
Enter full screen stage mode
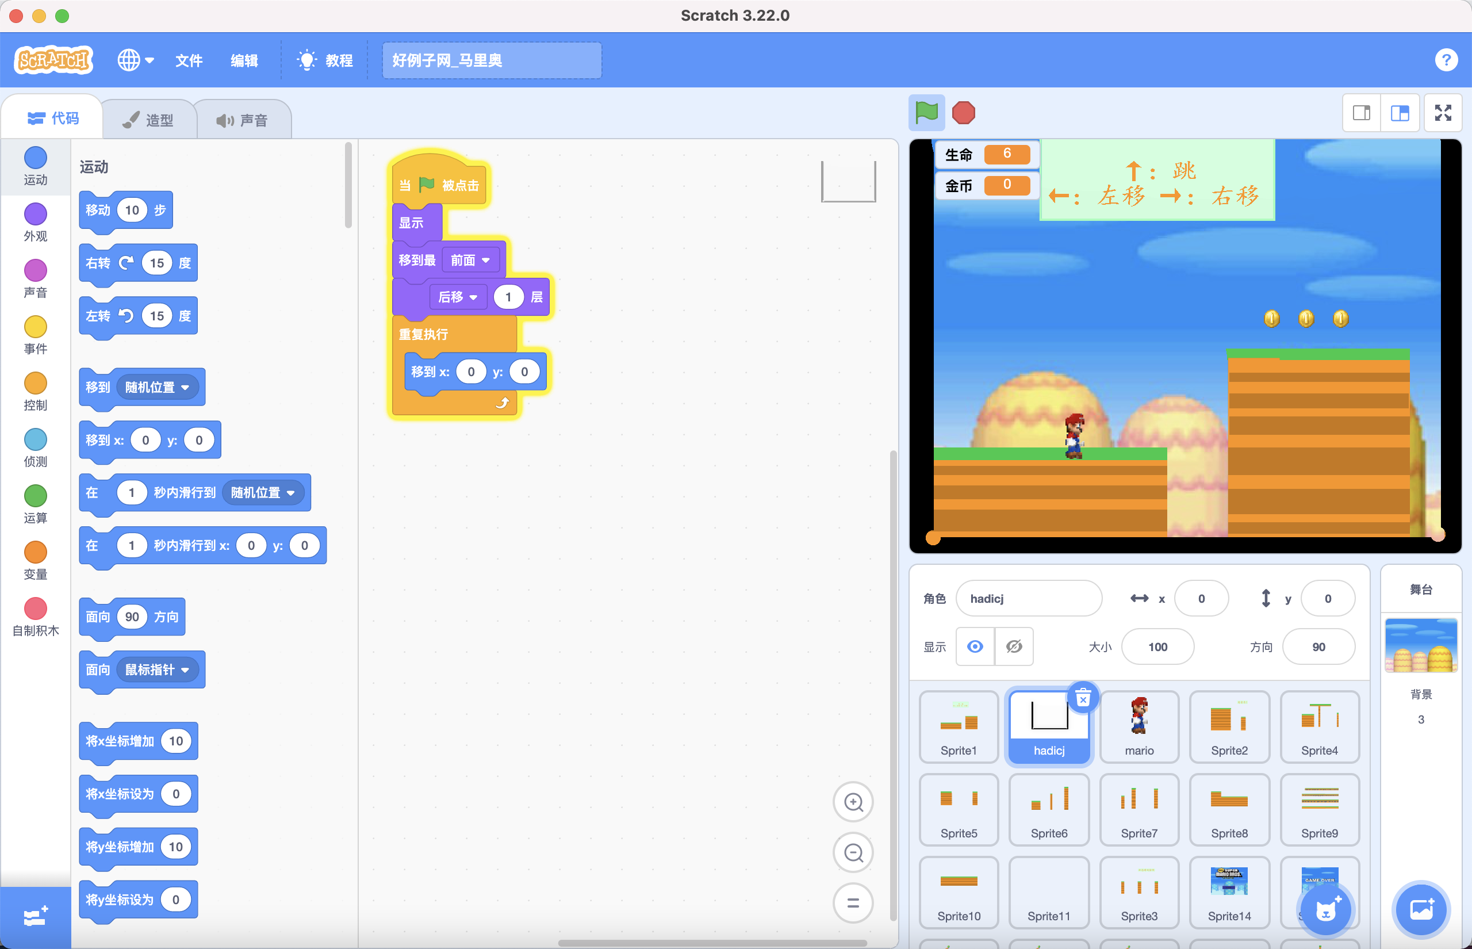pyautogui.click(x=1443, y=113)
